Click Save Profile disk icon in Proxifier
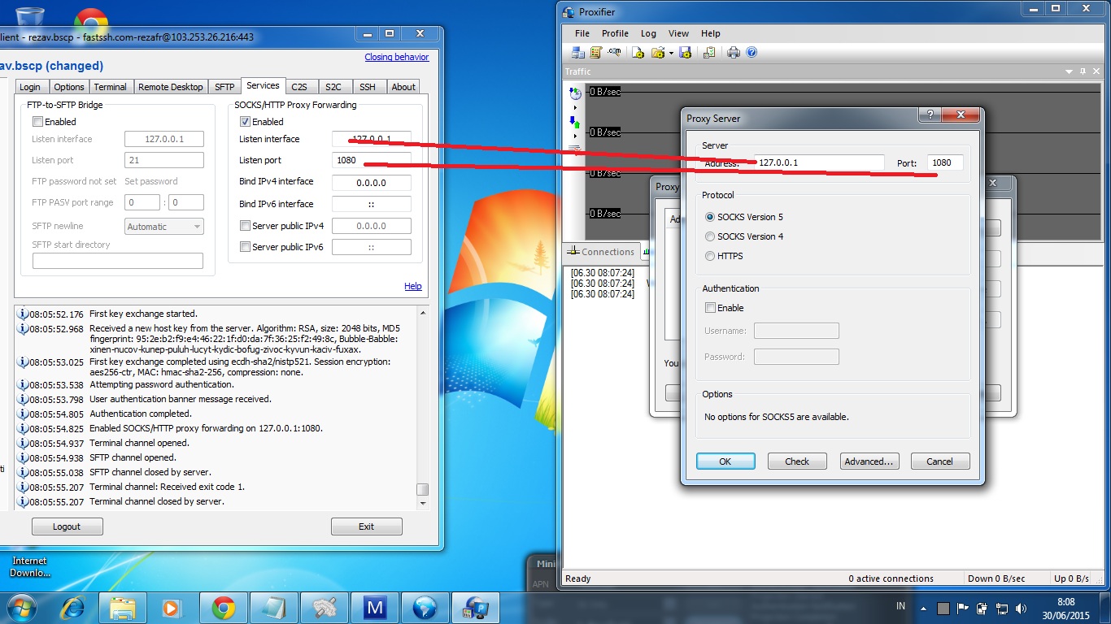The height and width of the screenshot is (624, 1111). [685, 52]
